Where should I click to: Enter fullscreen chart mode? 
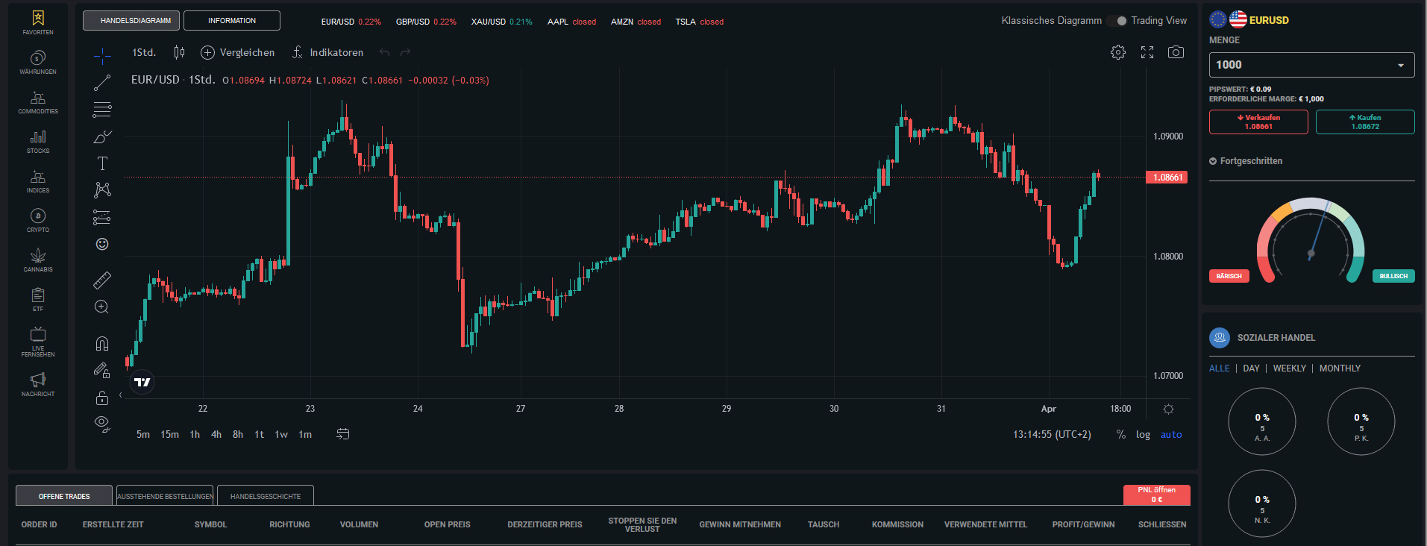[1147, 52]
